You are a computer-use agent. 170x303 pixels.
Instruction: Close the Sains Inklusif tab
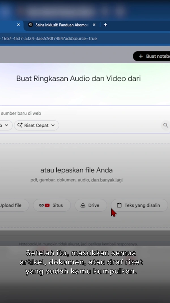click(x=94, y=25)
